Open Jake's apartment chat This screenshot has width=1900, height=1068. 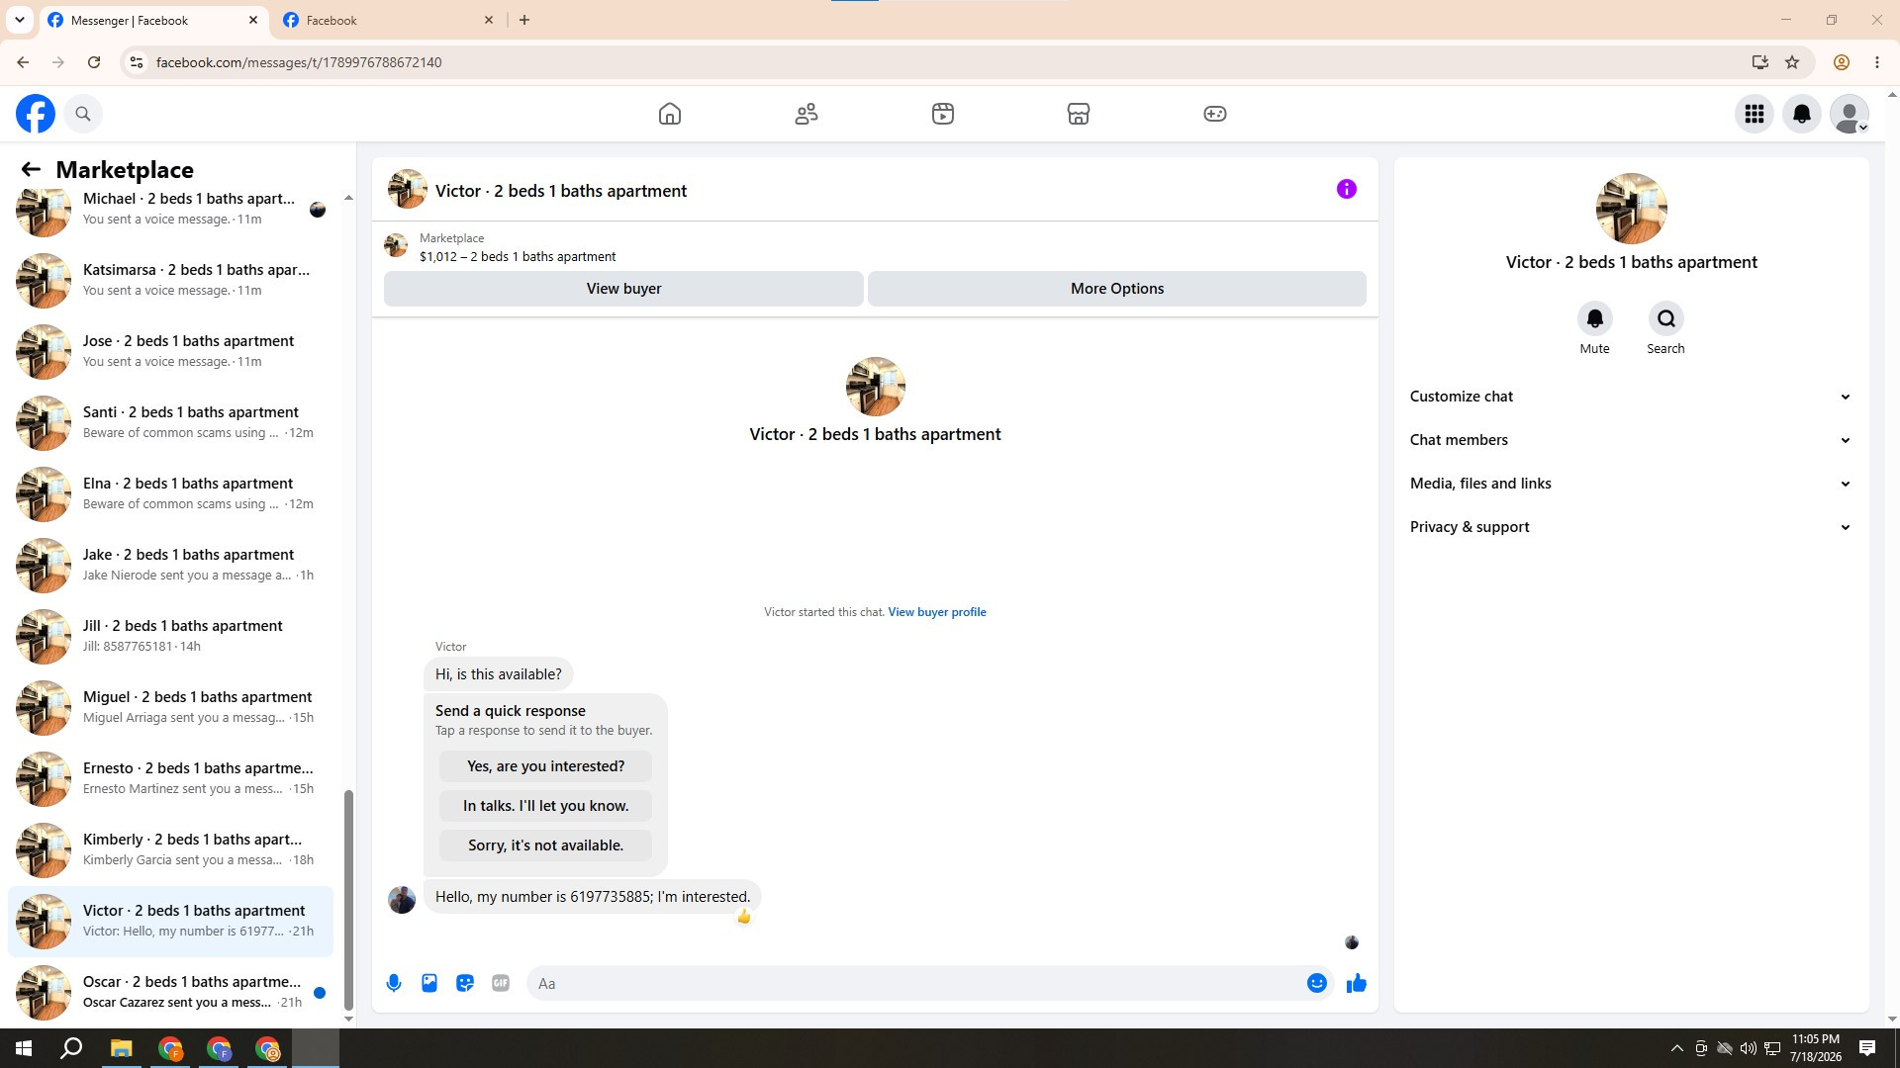(x=170, y=565)
